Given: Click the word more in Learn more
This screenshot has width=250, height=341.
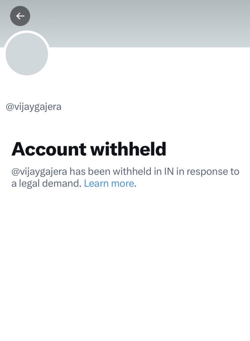Looking at the screenshot, I should [x=123, y=184].
